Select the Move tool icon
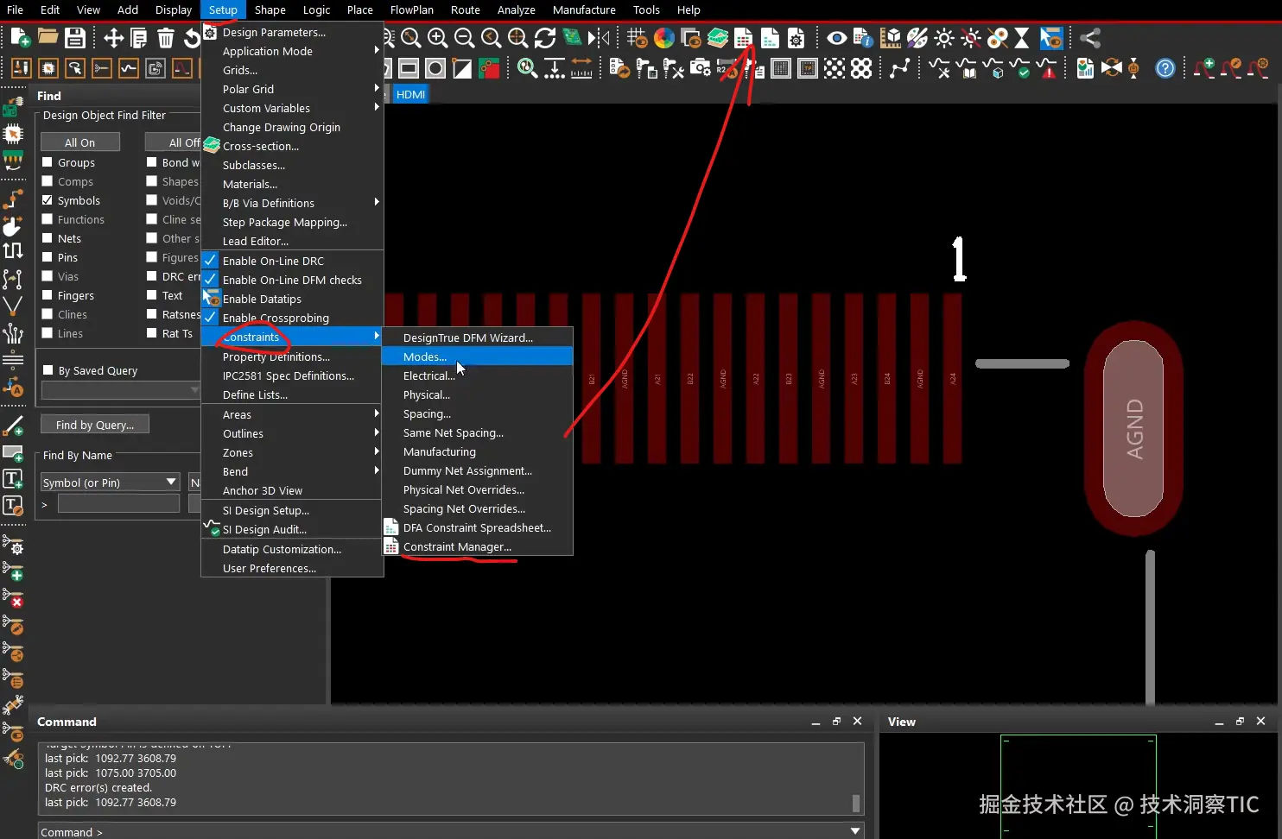This screenshot has width=1282, height=839. [113, 37]
